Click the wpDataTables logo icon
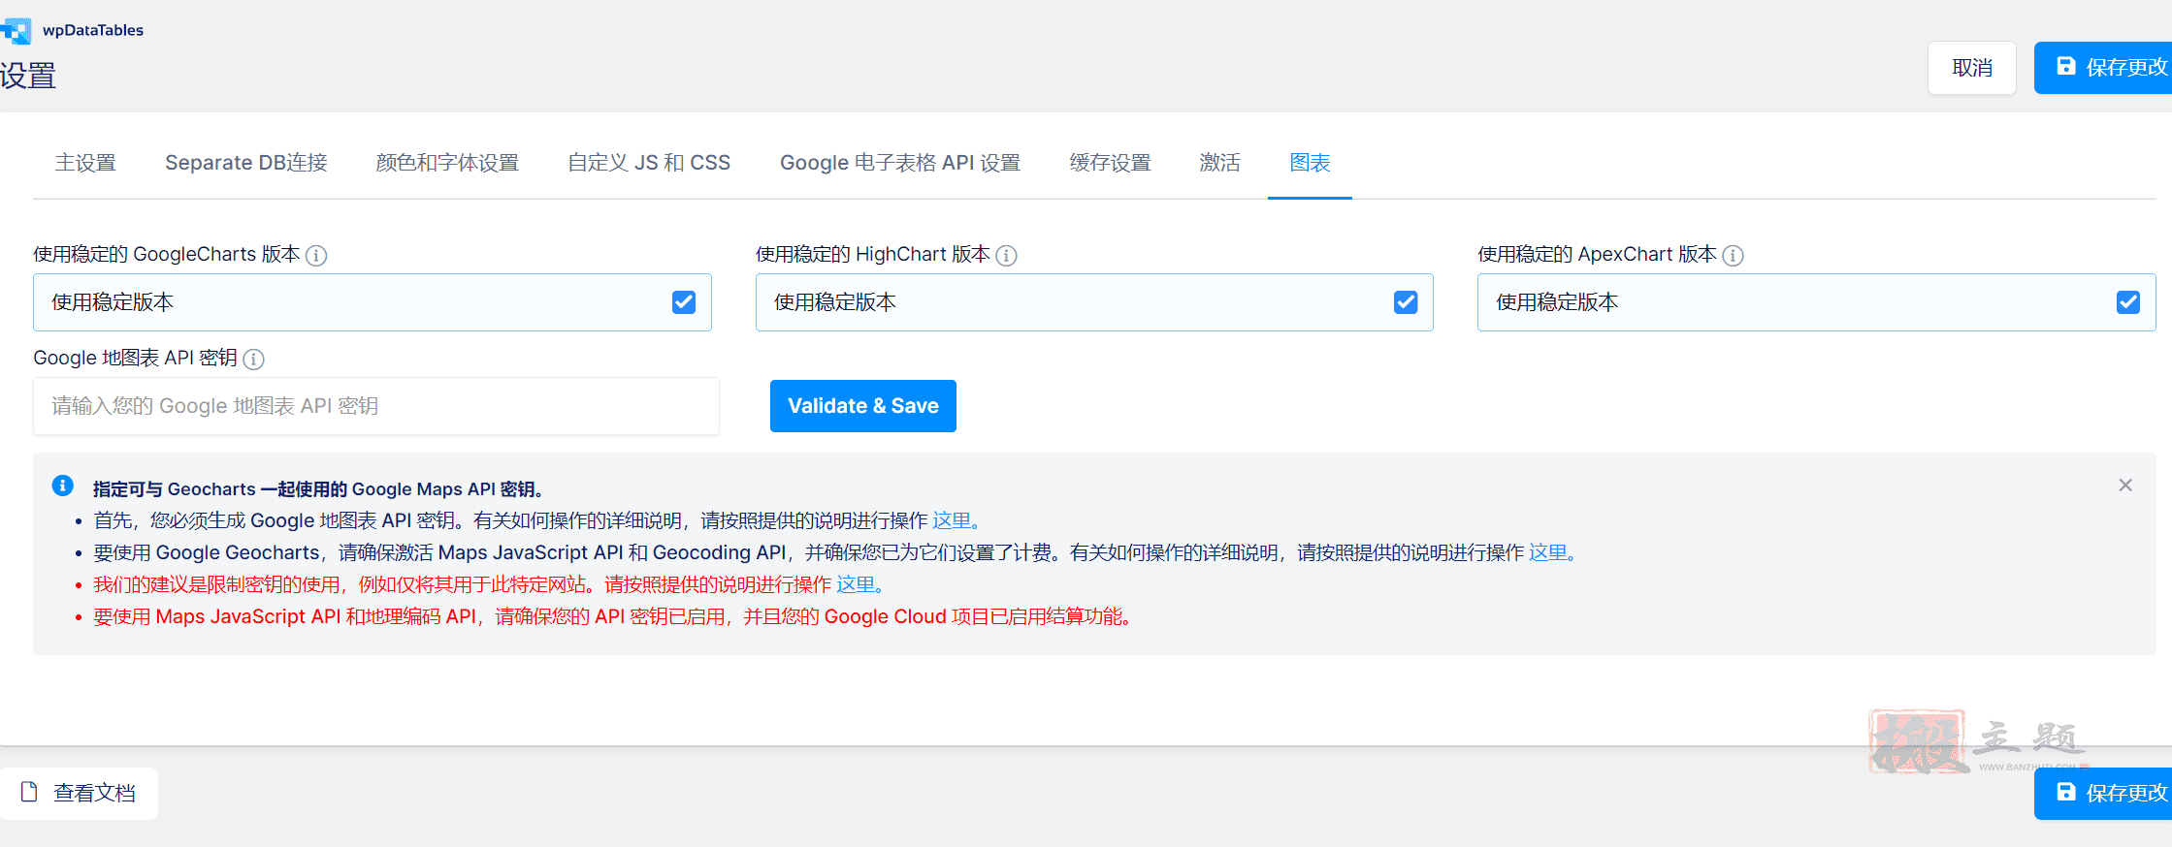2172x847 pixels. [16, 31]
